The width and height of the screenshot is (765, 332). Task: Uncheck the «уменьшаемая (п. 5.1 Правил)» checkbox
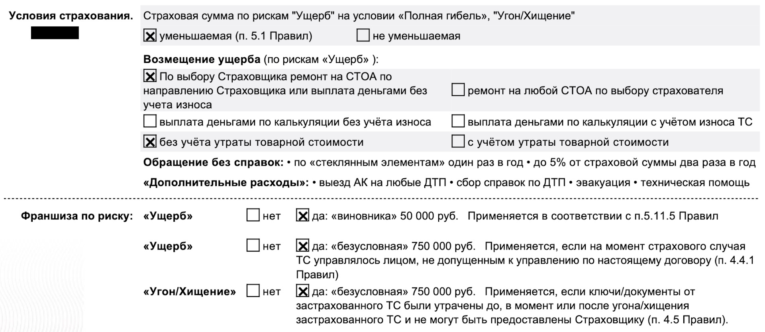(x=150, y=36)
